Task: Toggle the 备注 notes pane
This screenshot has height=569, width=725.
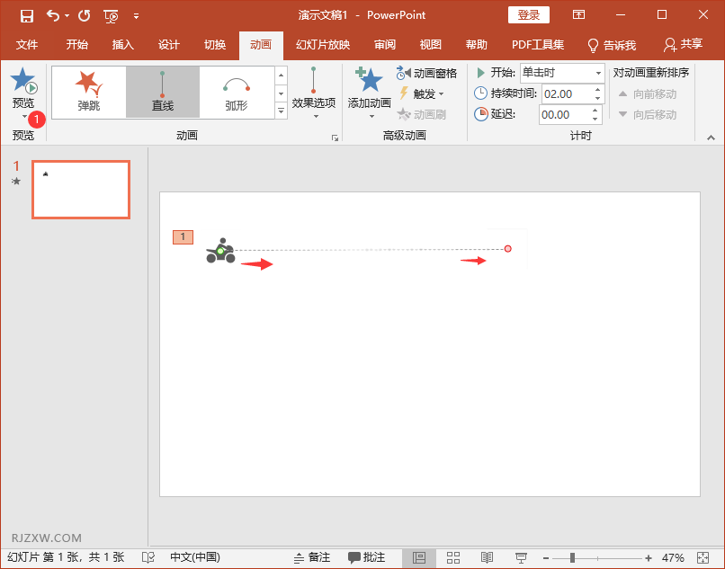Action: pos(312,557)
